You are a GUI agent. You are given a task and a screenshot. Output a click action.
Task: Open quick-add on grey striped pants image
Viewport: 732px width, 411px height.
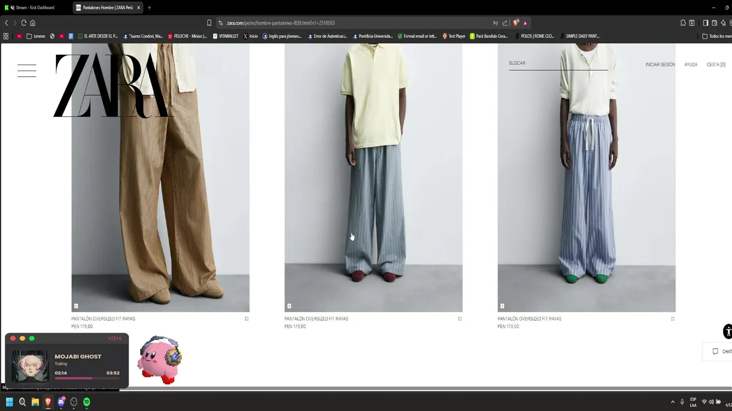coord(289,306)
